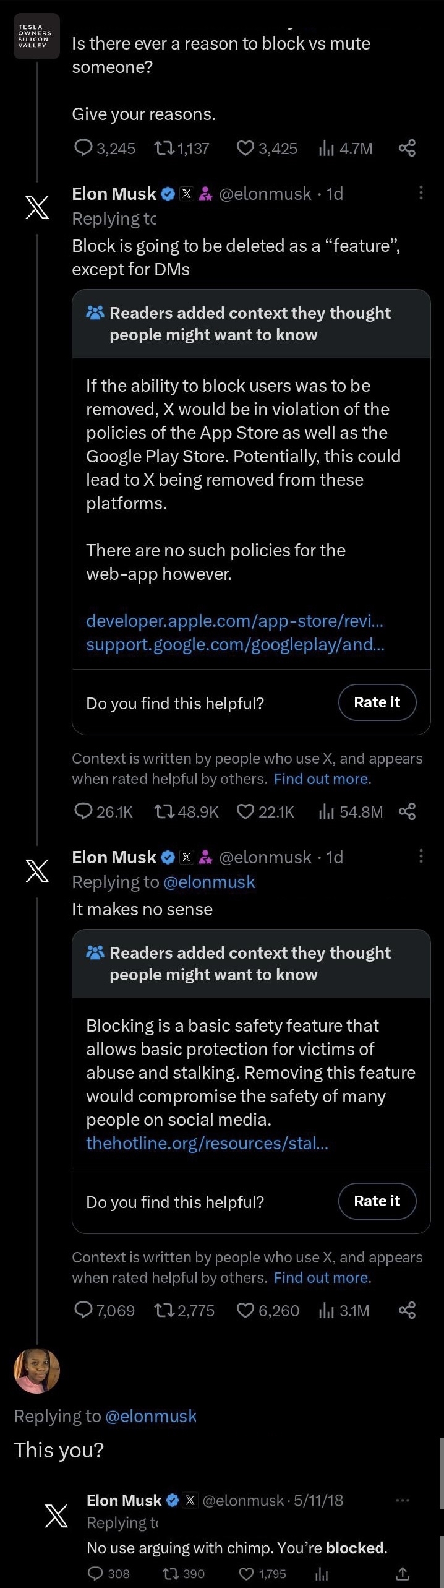Share the quoted 5/11/18 tweet via upload icon

point(402,1574)
